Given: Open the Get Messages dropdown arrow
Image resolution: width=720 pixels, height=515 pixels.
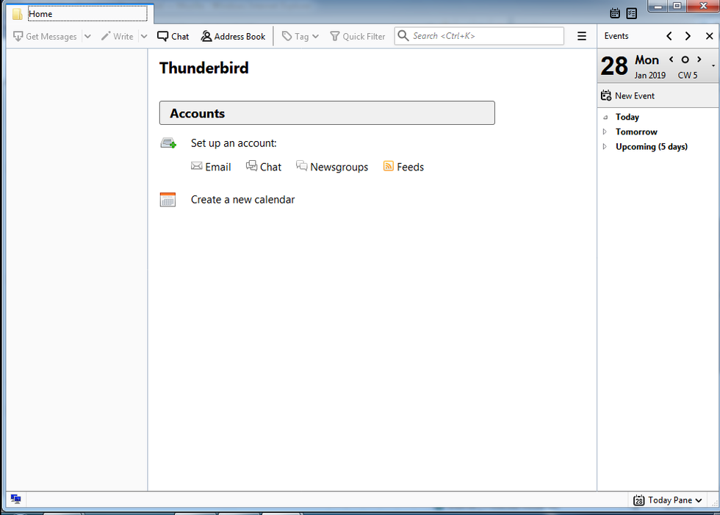Looking at the screenshot, I should (x=87, y=36).
